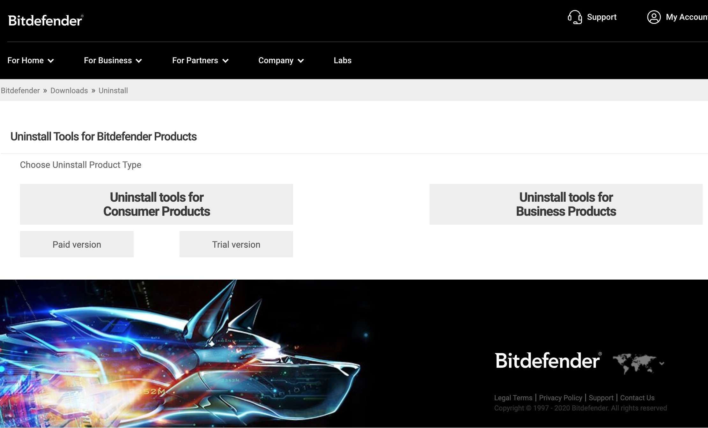The image size is (708, 428).
Task: Select Uninstall tools for Consumer Products
Action: [157, 204]
